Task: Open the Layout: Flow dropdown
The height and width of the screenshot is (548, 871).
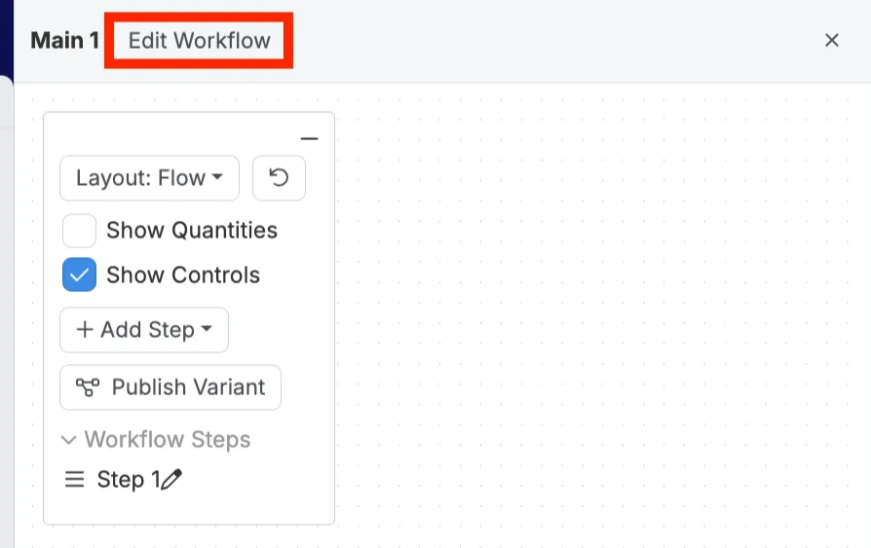Action: pos(149,178)
